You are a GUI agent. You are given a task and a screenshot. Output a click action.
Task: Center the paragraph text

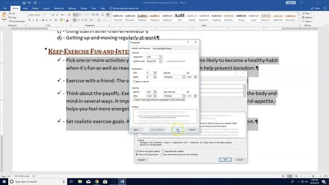pos(79,20)
